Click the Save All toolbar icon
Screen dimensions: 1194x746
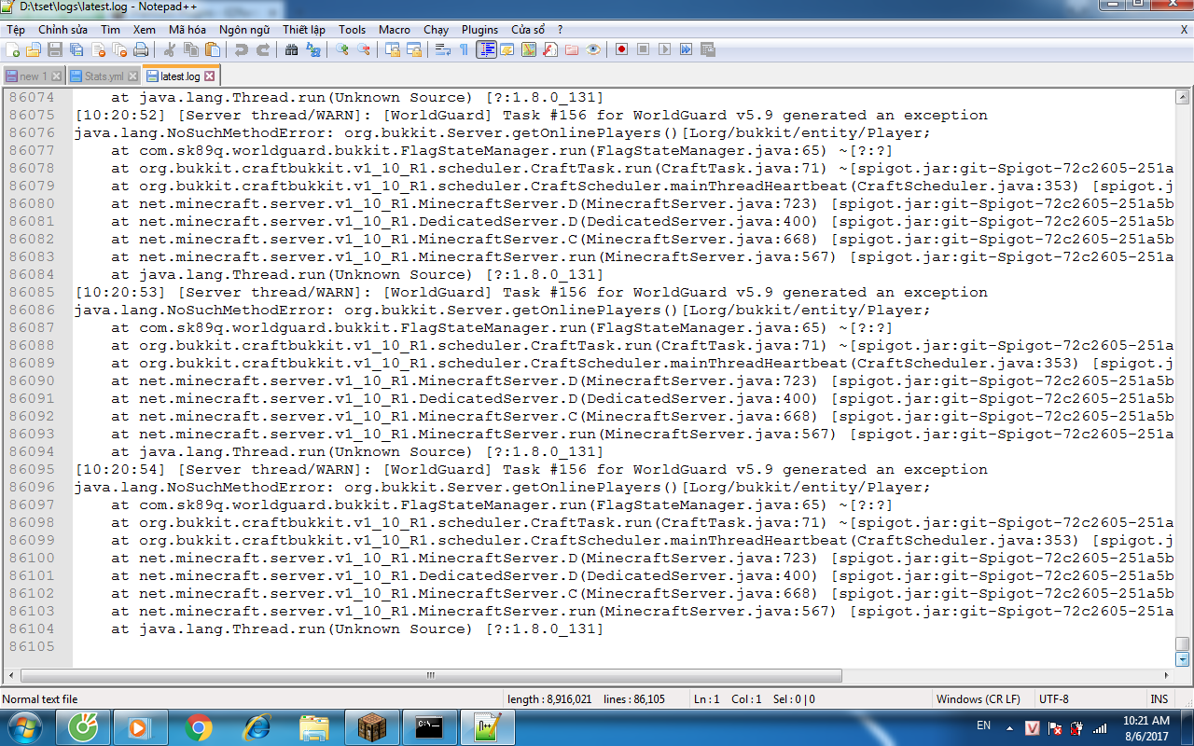(x=76, y=49)
